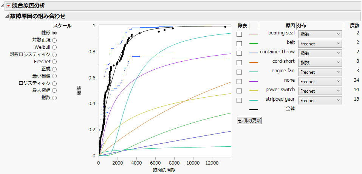Select the ロジスティック scale radio button
The height and width of the screenshot is (174, 362).
pyautogui.click(x=54, y=83)
